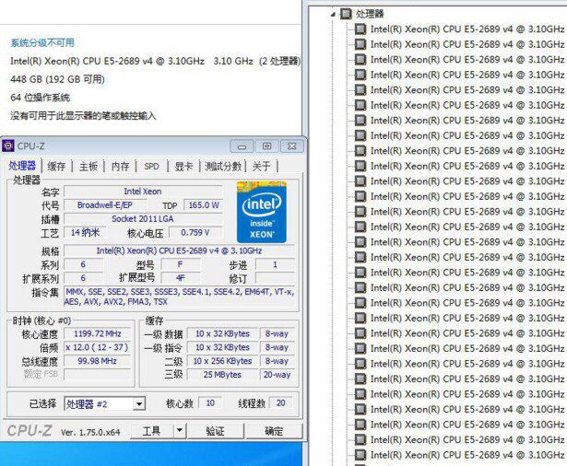Screen dimensions: 567x466
Task: Click the 扩展型号 value 4F
Action: pyautogui.click(x=180, y=278)
